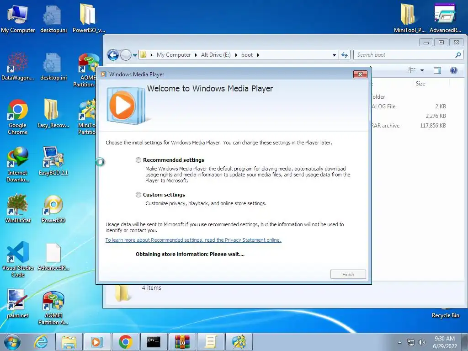Open the Privacy Statement online link
The width and height of the screenshot is (468, 351).
(193, 240)
